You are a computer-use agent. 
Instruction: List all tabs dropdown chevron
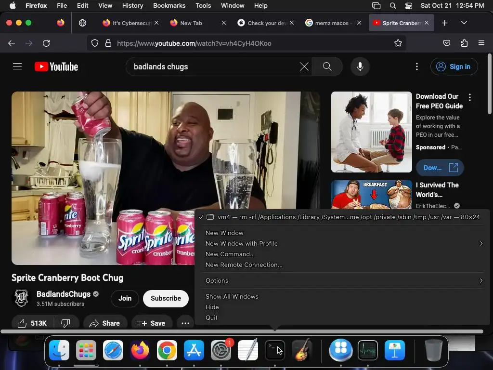coord(464,23)
